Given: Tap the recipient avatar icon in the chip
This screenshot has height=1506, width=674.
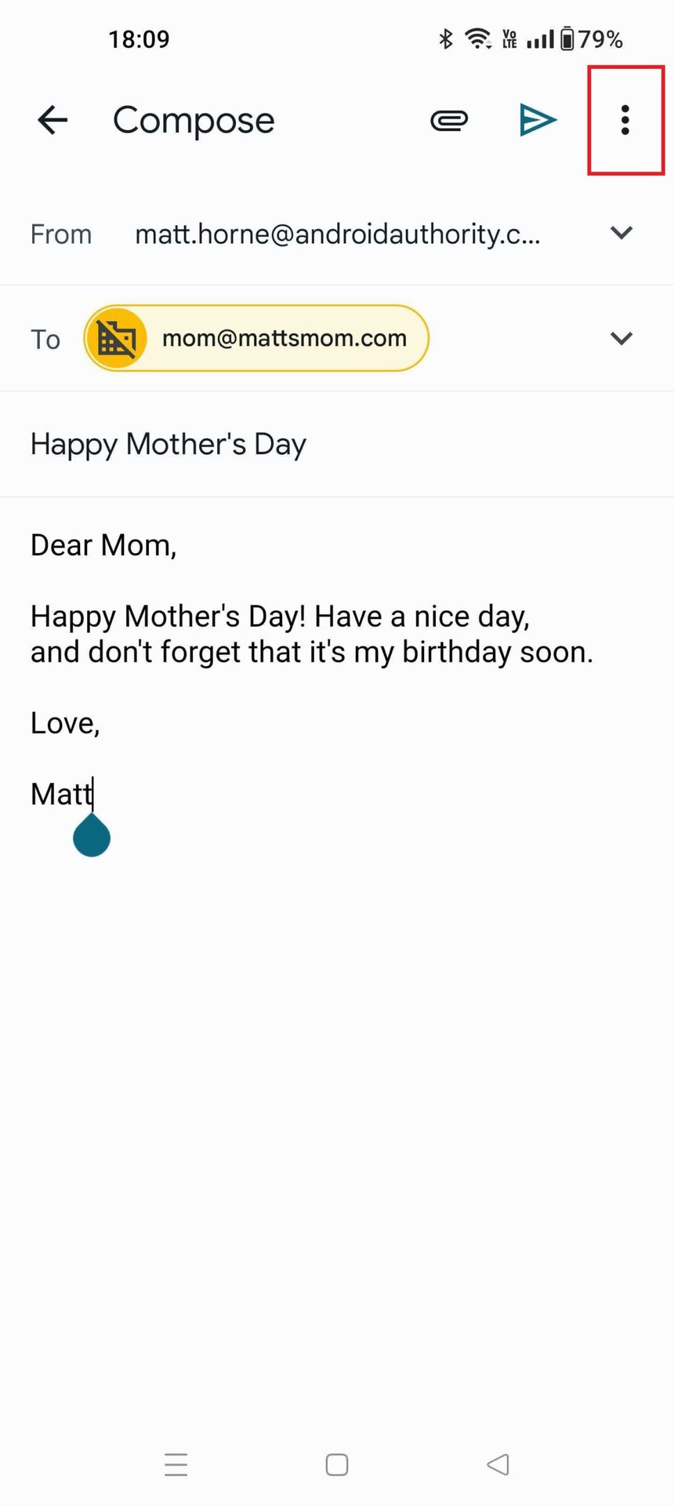Looking at the screenshot, I should coord(116,339).
